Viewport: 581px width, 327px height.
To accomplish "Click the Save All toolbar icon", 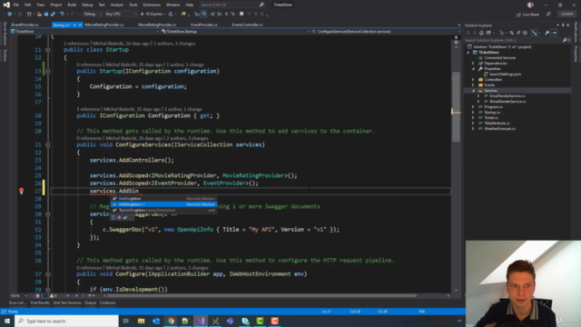I will (x=53, y=15).
